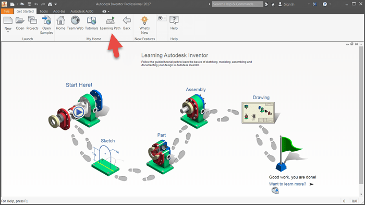The width and height of the screenshot is (365, 205).
Task: Click the quick access Save icon
Action: 29,4
